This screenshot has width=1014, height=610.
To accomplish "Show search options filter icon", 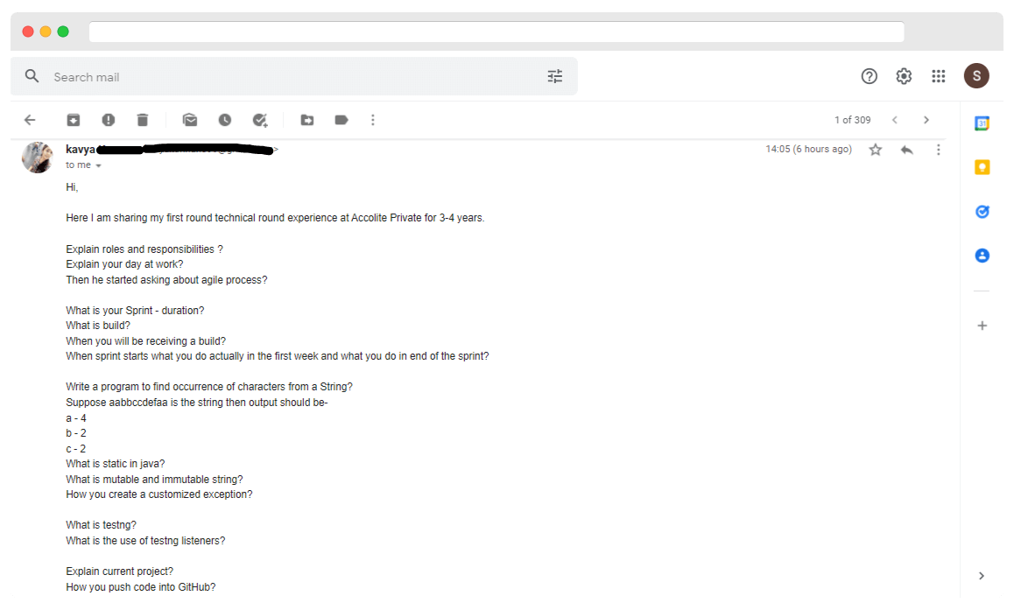I will pyautogui.click(x=555, y=76).
